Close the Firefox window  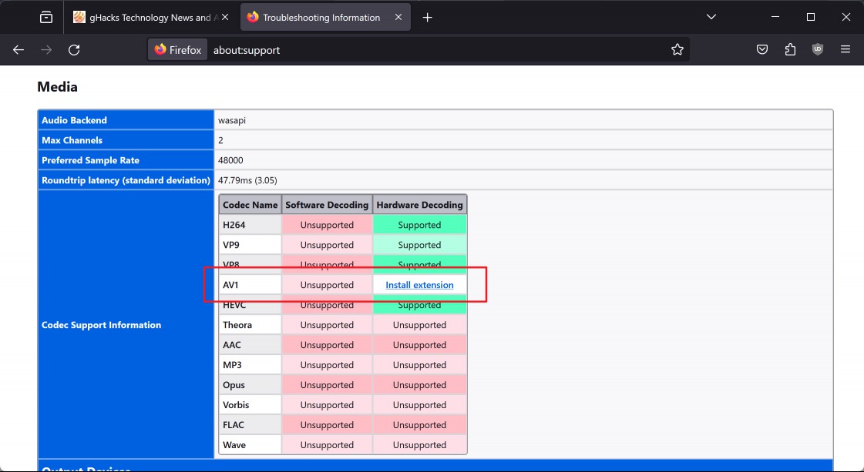coord(846,17)
